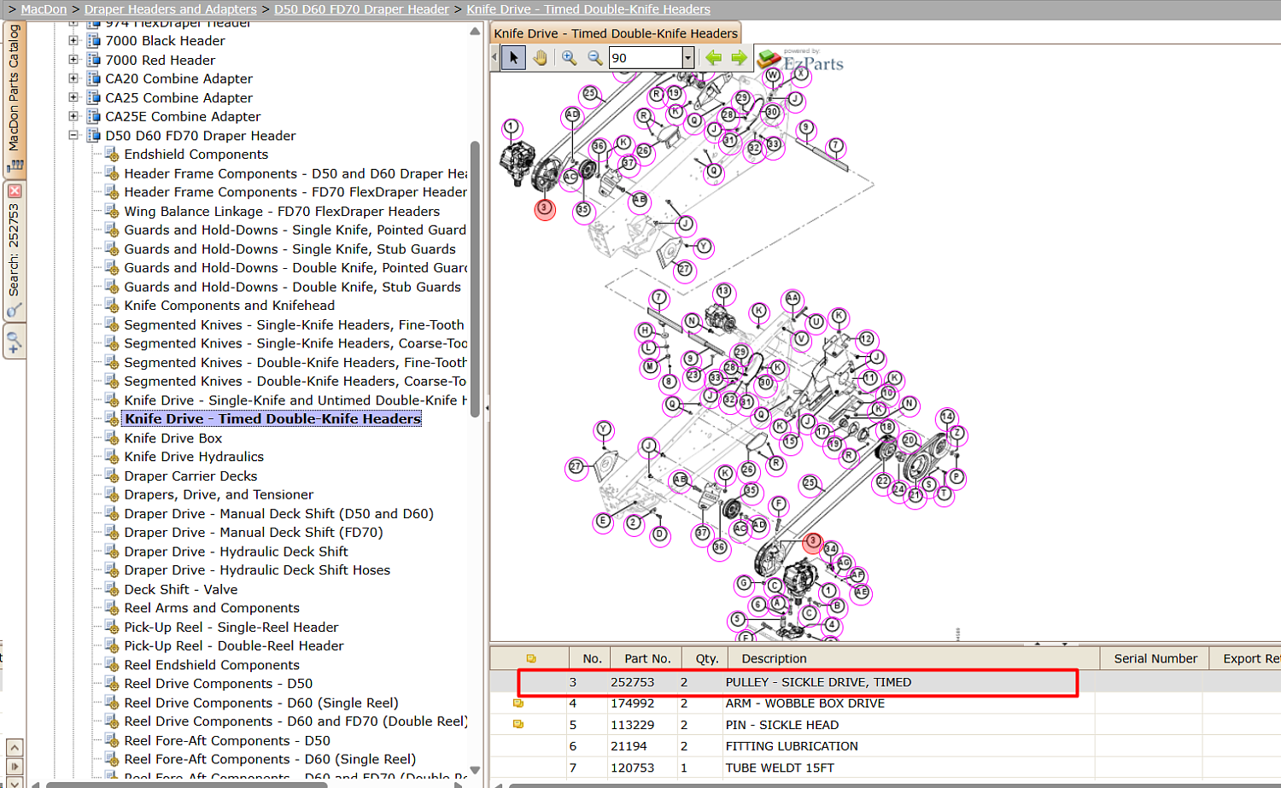
Task: Open Draper Headers and Adapters breadcrumb link
Action: (x=170, y=9)
